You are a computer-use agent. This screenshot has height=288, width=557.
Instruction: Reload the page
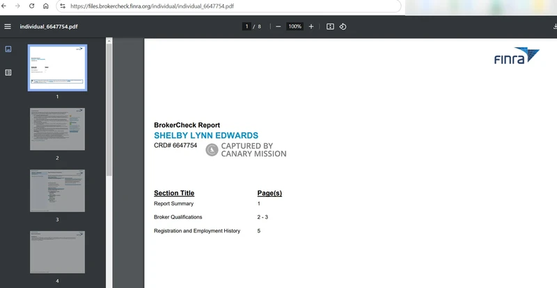point(31,6)
